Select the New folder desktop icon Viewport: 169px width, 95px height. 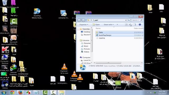point(5,41)
